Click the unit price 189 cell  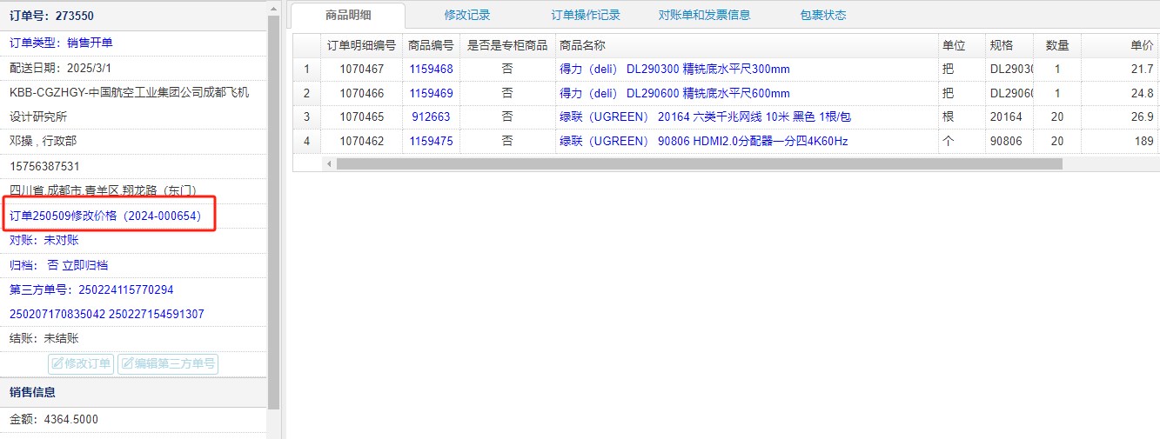1120,141
